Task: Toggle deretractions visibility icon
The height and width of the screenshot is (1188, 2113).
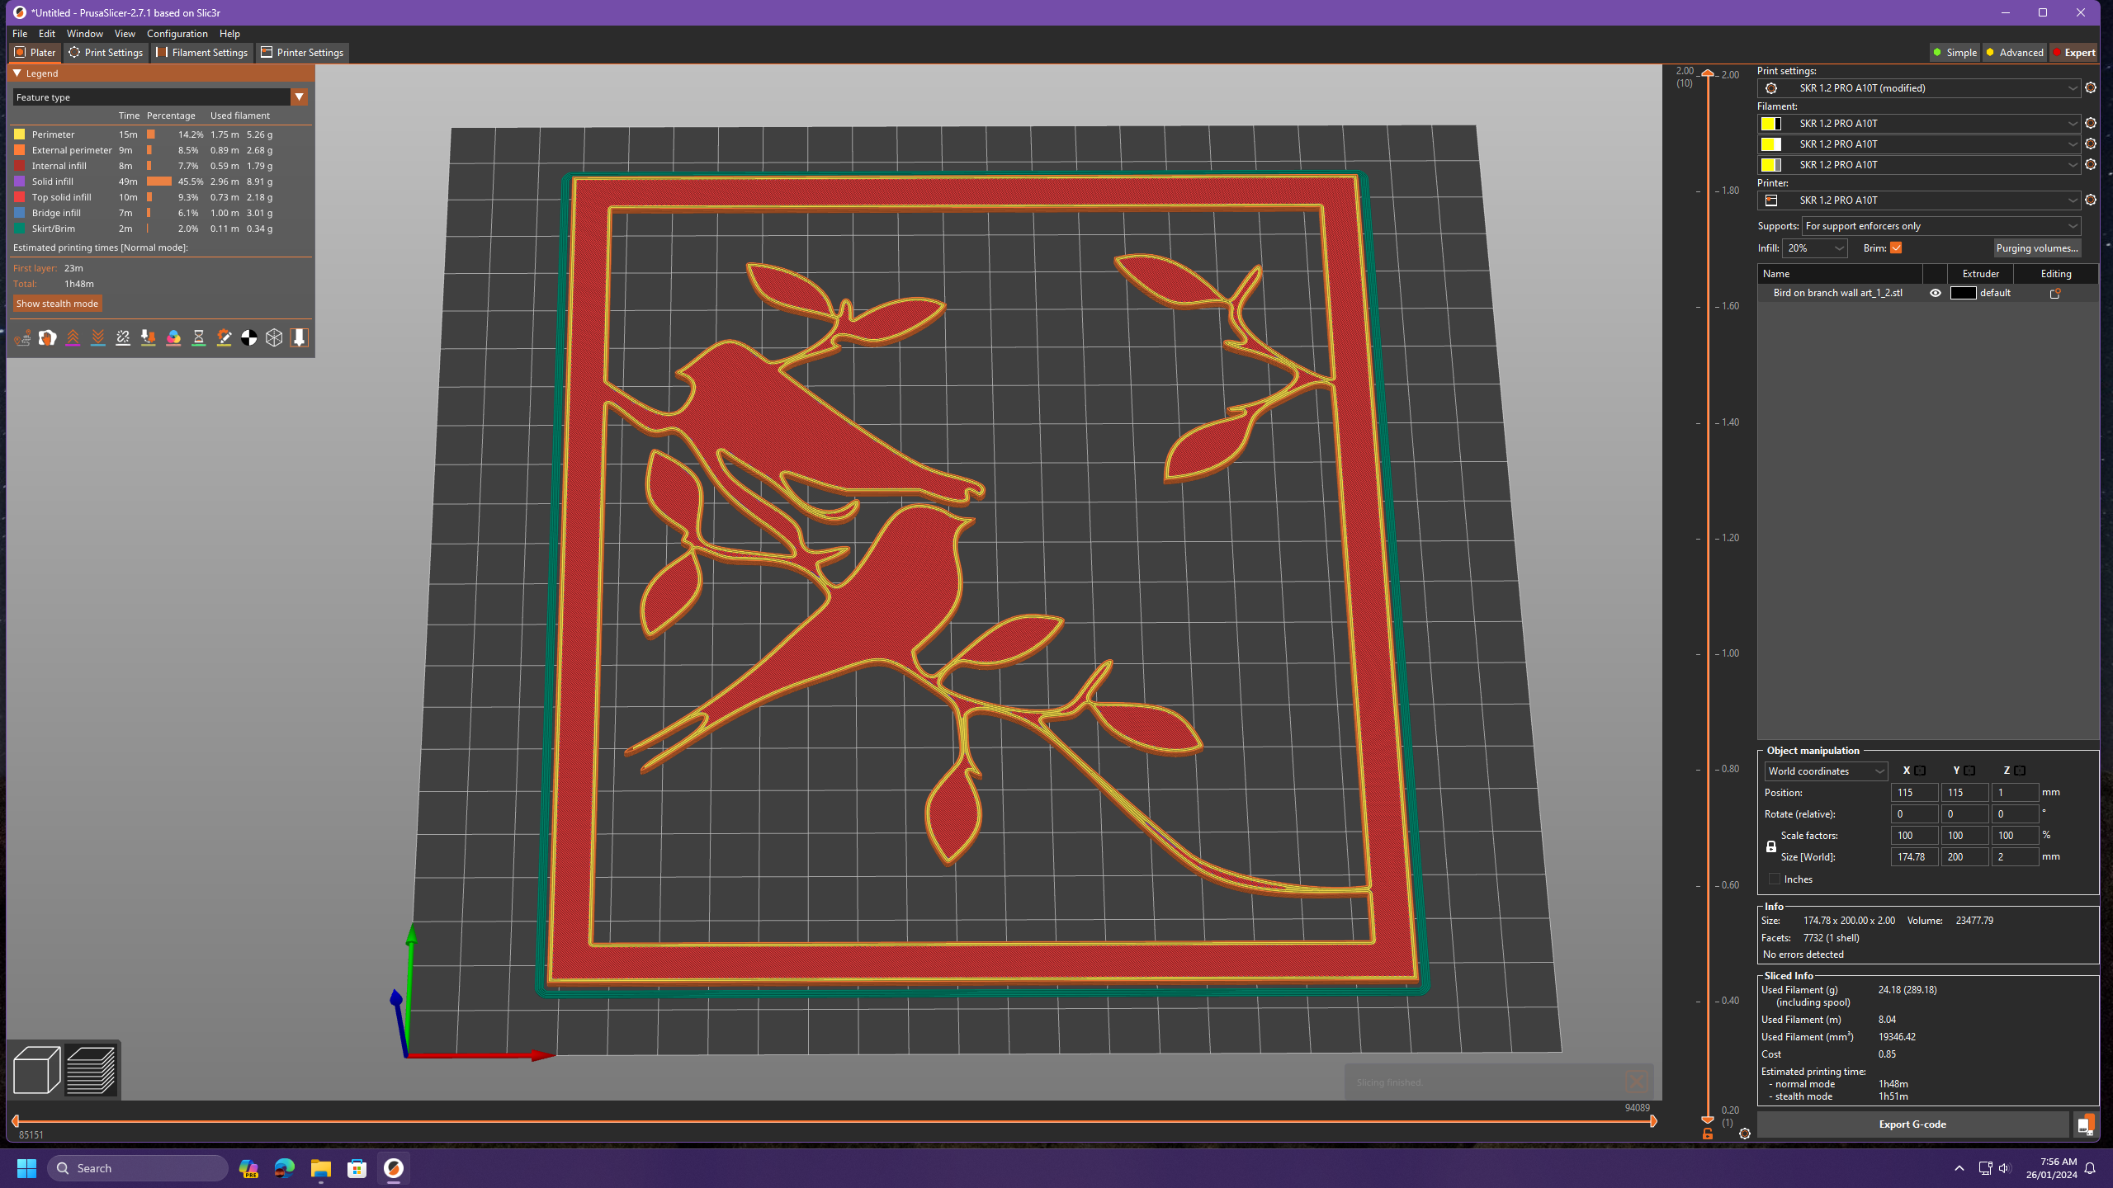Action: coord(98,337)
